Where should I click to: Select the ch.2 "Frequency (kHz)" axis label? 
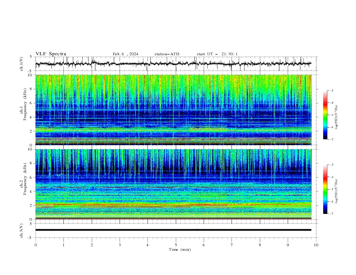pos(25,179)
